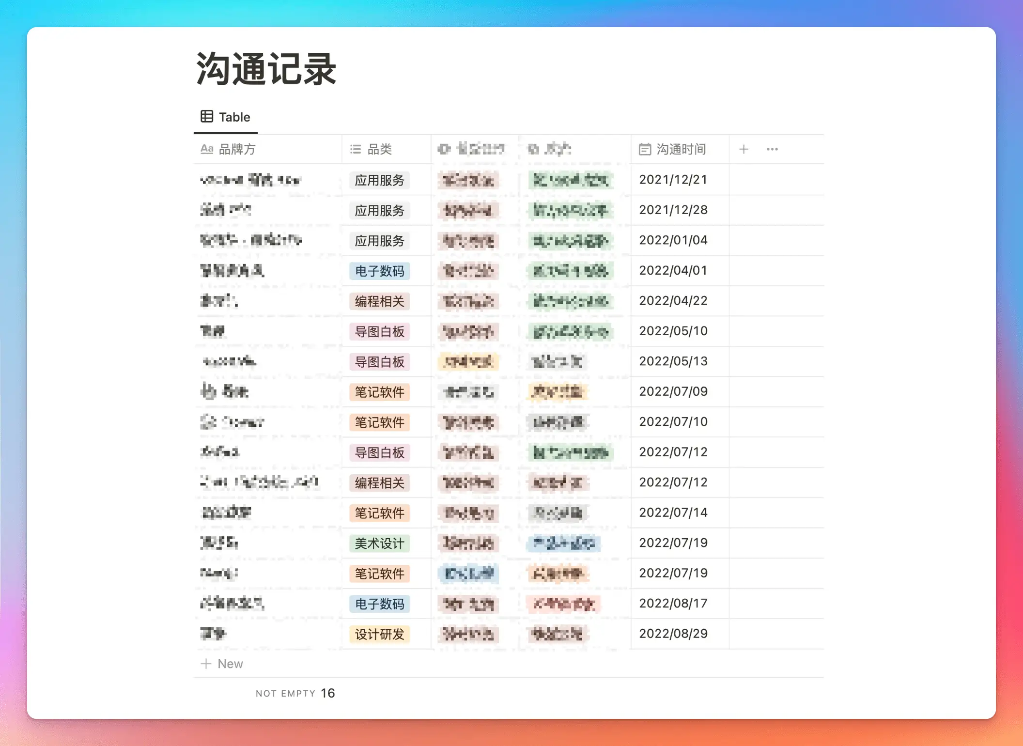
Task: Click the date cell 2022/01/04
Action: pyautogui.click(x=680, y=240)
